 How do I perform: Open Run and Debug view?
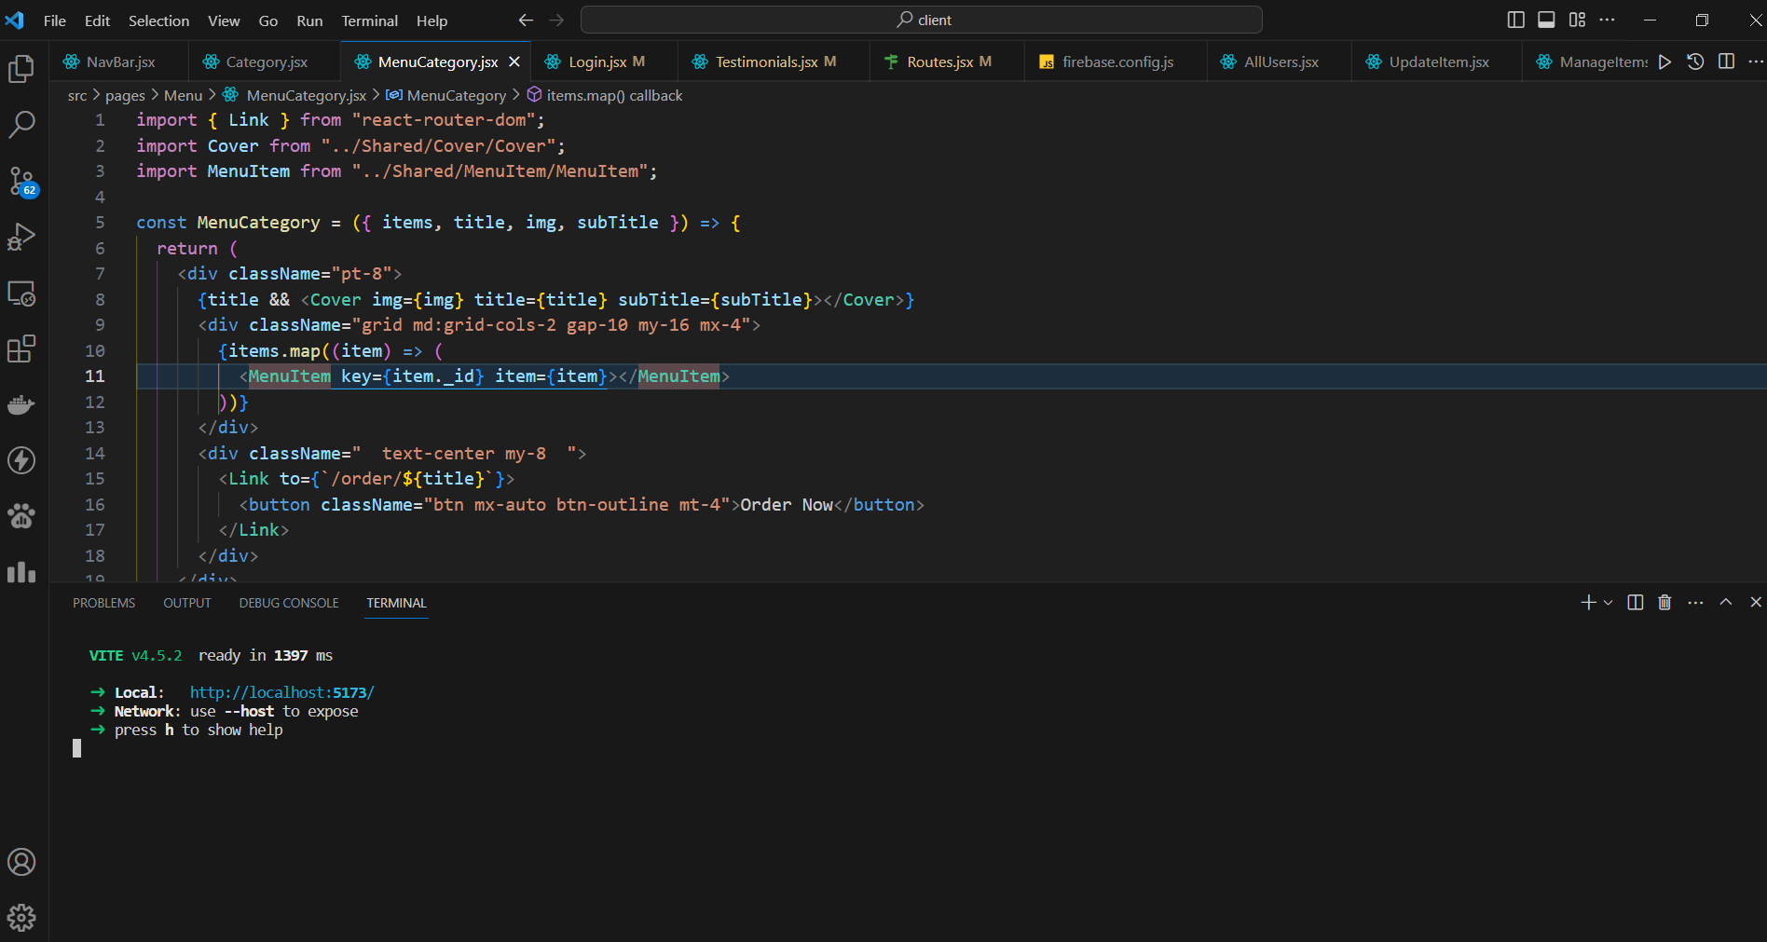pyautogui.click(x=21, y=237)
